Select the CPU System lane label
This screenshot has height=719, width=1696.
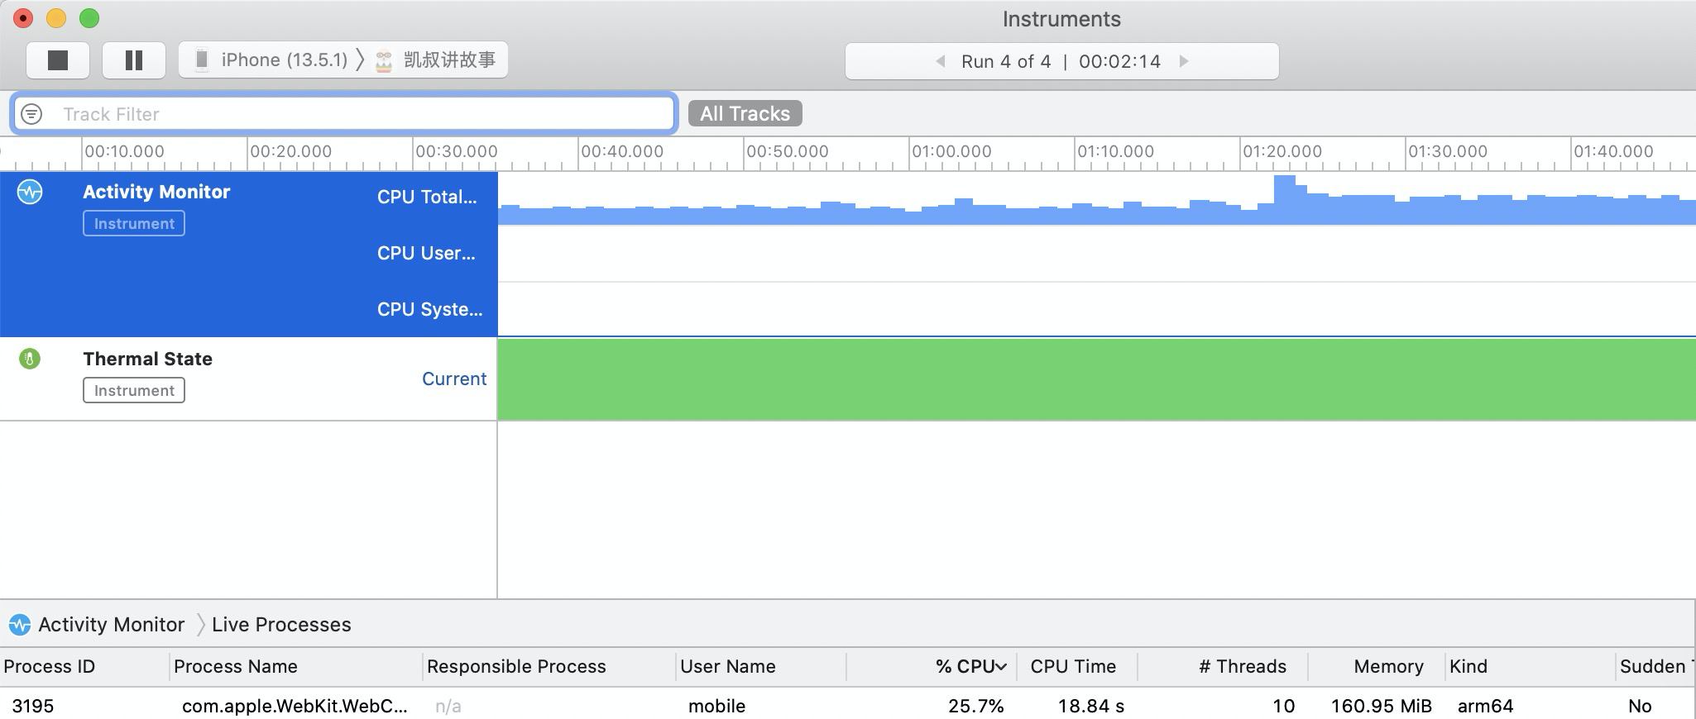(x=429, y=309)
